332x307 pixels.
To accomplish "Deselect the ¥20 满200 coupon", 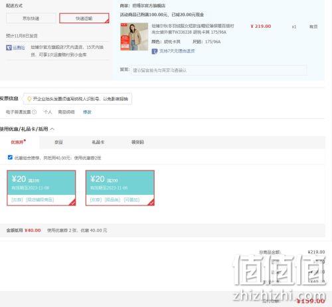I will pos(120,188).
